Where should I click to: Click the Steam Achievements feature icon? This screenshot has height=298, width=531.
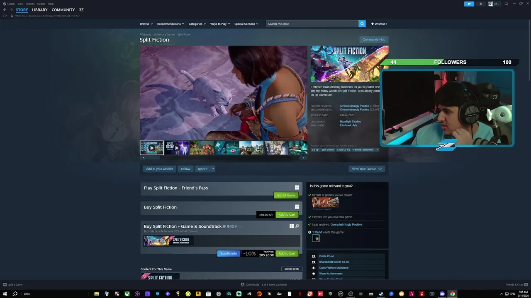314,274
